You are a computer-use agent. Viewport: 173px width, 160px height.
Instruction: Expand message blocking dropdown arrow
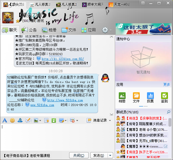77,121
